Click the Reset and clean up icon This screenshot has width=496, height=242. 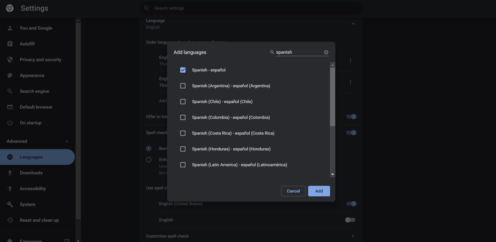(x=10, y=220)
